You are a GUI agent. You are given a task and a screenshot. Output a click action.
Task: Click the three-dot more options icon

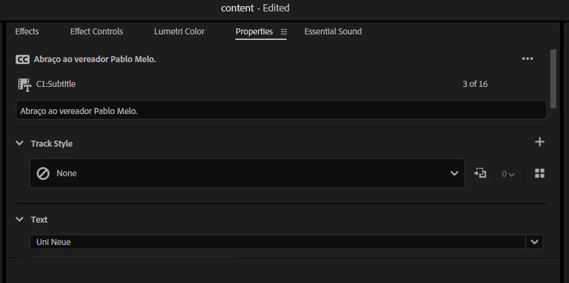tap(527, 59)
